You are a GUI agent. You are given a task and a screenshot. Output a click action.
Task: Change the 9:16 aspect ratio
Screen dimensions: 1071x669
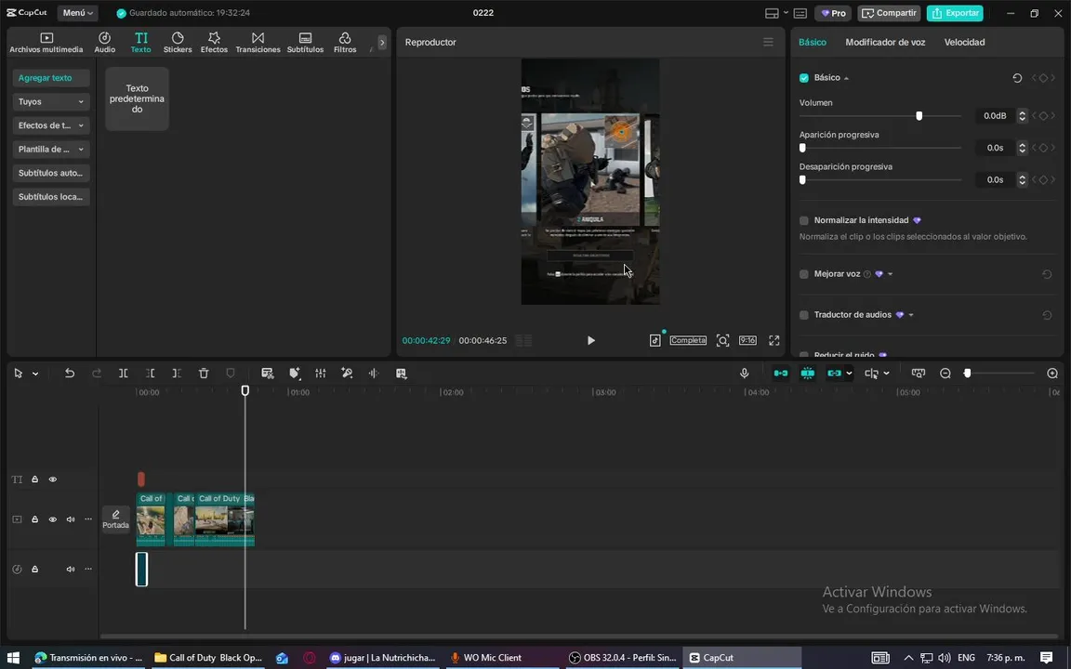point(747,340)
